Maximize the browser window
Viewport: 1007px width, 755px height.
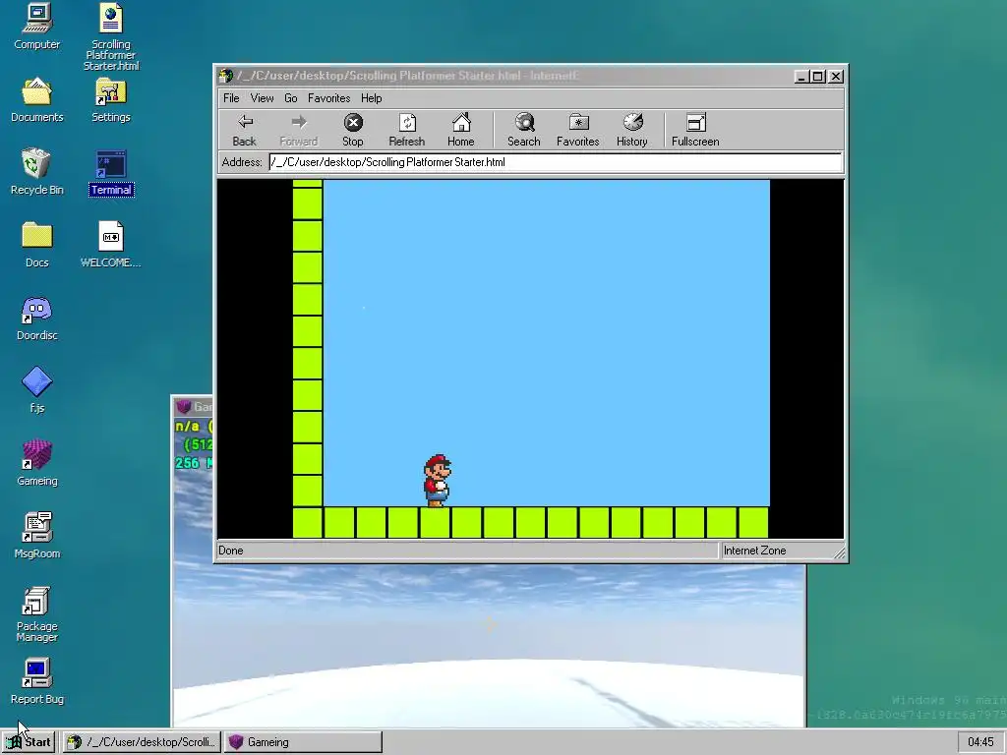click(817, 77)
